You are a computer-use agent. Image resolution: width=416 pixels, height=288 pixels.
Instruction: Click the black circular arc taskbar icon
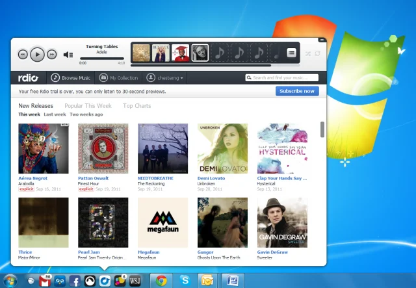90,281
